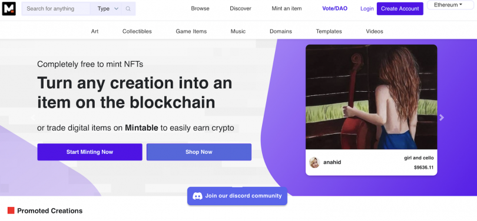Open the girl and cello artwork
Screen dimensions: 477x221
(x=371, y=97)
